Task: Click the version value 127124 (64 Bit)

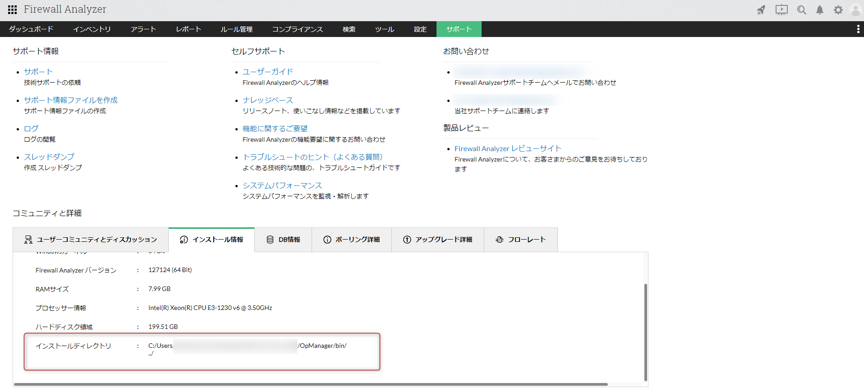Action: [170, 270]
